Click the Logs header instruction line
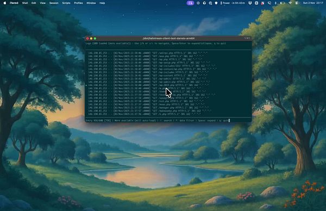Screen dimensions: 326x211 click(156, 44)
